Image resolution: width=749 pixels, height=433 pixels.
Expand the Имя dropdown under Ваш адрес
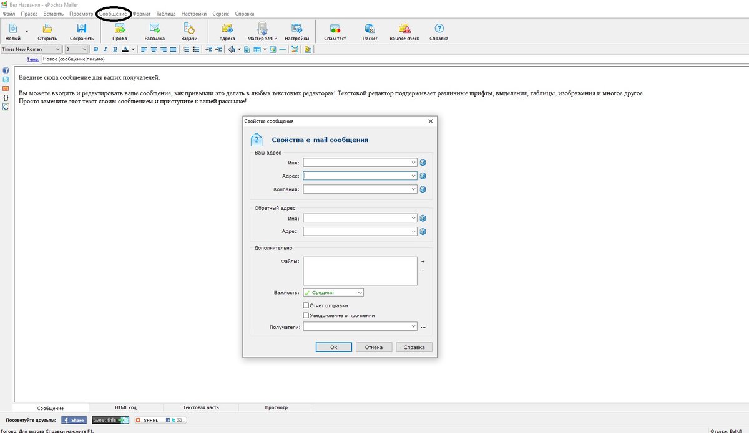413,162
